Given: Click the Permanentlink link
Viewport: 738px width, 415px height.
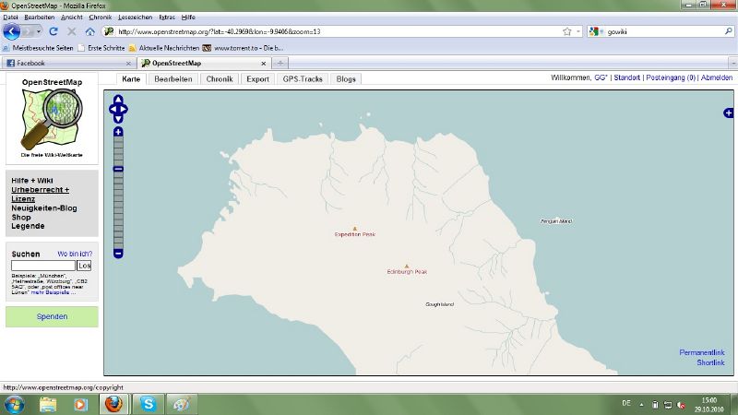Looking at the screenshot, I should click(702, 352).
